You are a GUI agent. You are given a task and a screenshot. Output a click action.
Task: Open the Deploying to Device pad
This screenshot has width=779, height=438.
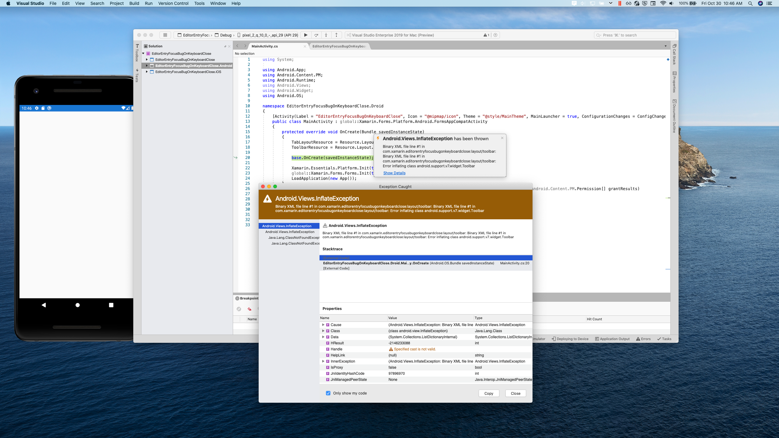[570, 339]
